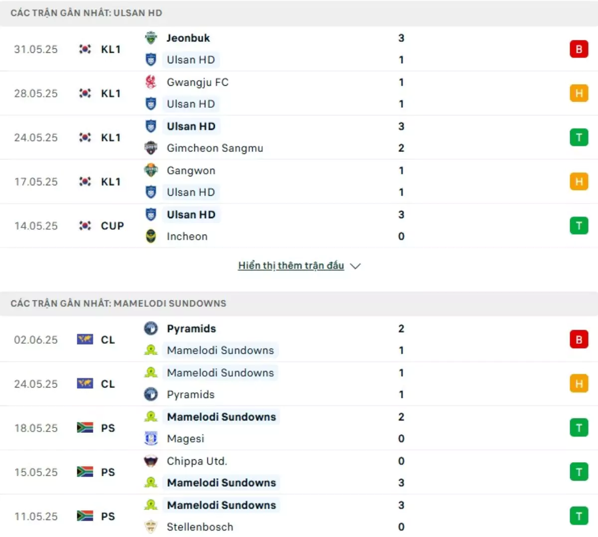Click the red B badge for Jeonbuk match

[x=579, y=49]
